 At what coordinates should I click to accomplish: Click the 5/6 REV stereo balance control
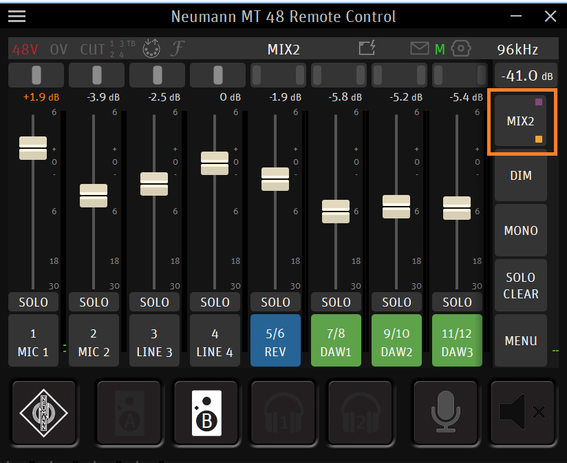tap(279, 75)
